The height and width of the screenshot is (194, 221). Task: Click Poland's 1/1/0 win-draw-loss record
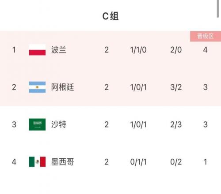click(x=138, y=50)
